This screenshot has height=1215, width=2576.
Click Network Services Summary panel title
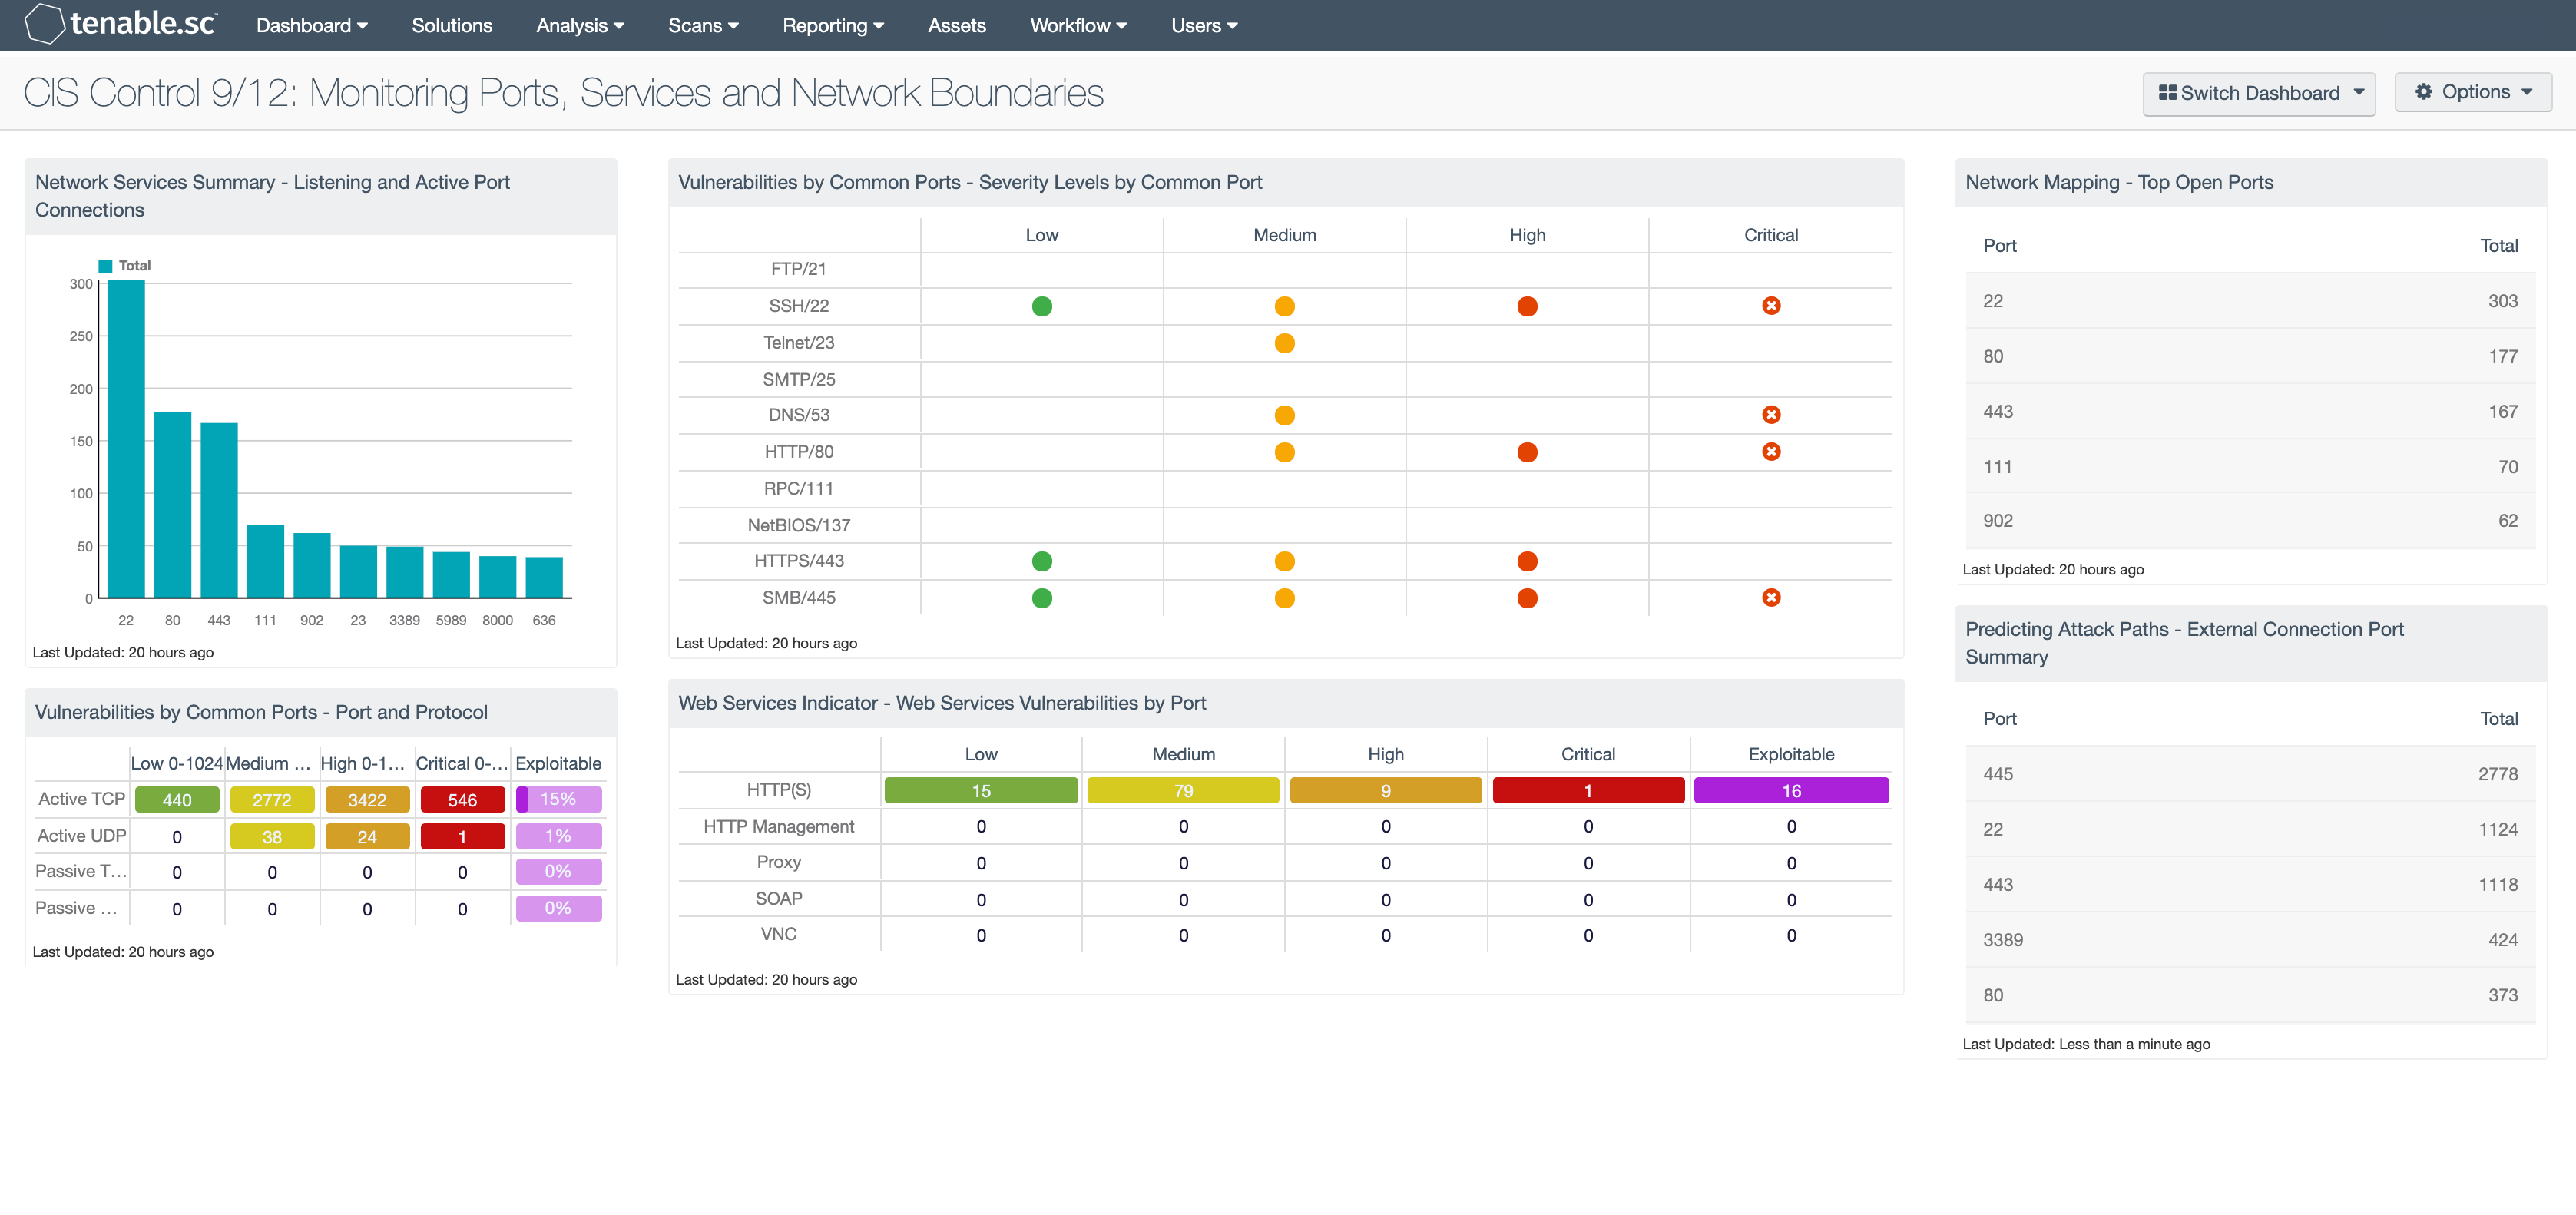point(272,196)
